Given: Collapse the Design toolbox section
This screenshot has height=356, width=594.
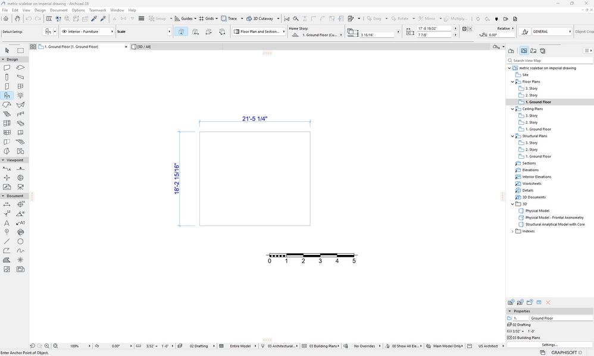Looking at the screenshot, I should point(3,59).
